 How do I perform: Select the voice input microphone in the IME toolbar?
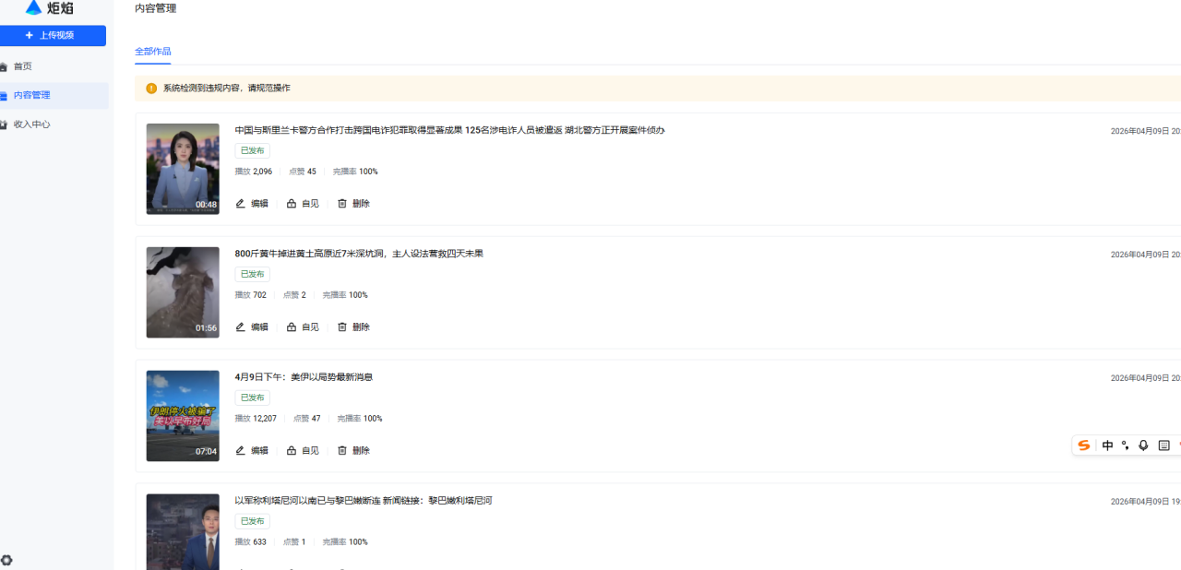tap(1143, 445)
